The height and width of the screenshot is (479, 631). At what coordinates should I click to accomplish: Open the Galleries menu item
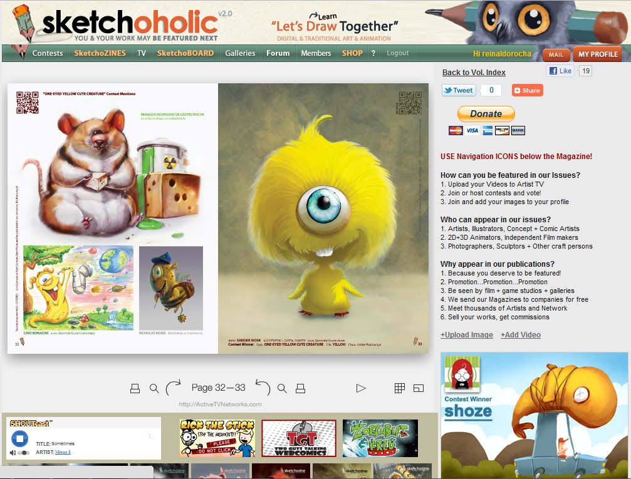coord(240,53)
